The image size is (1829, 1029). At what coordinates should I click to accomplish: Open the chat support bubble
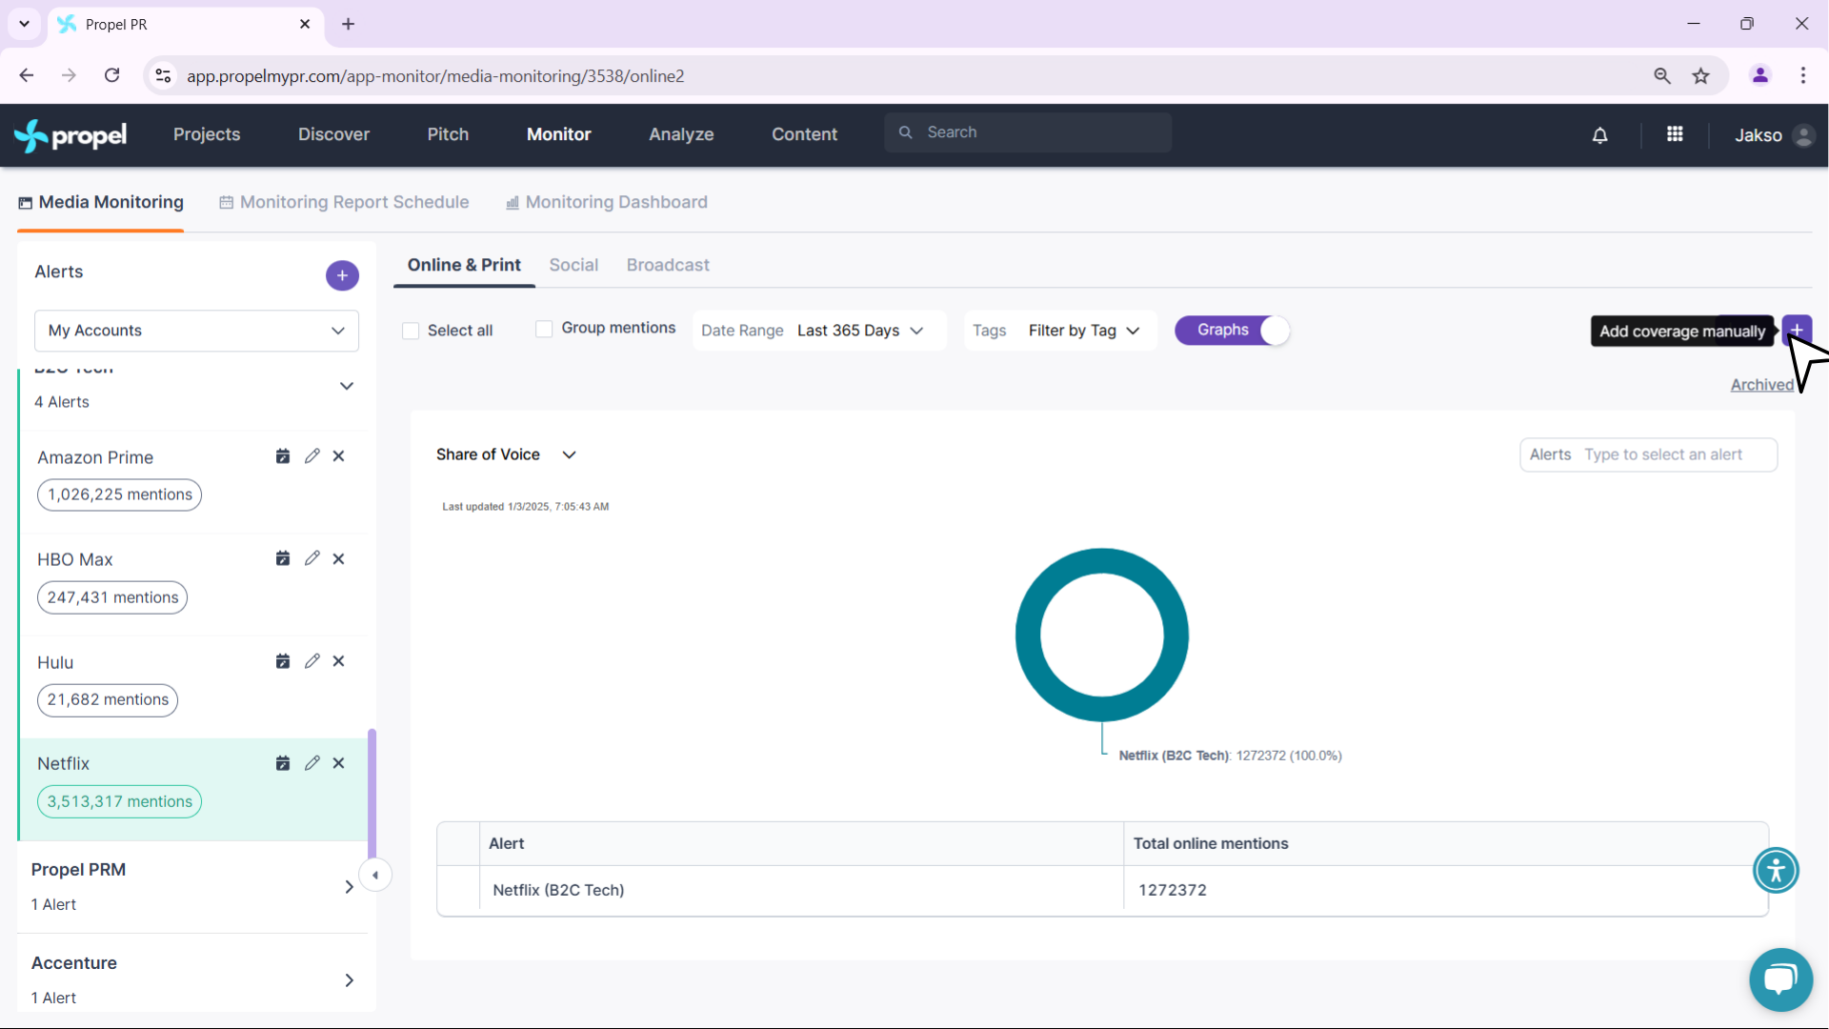pos(1780,979)
